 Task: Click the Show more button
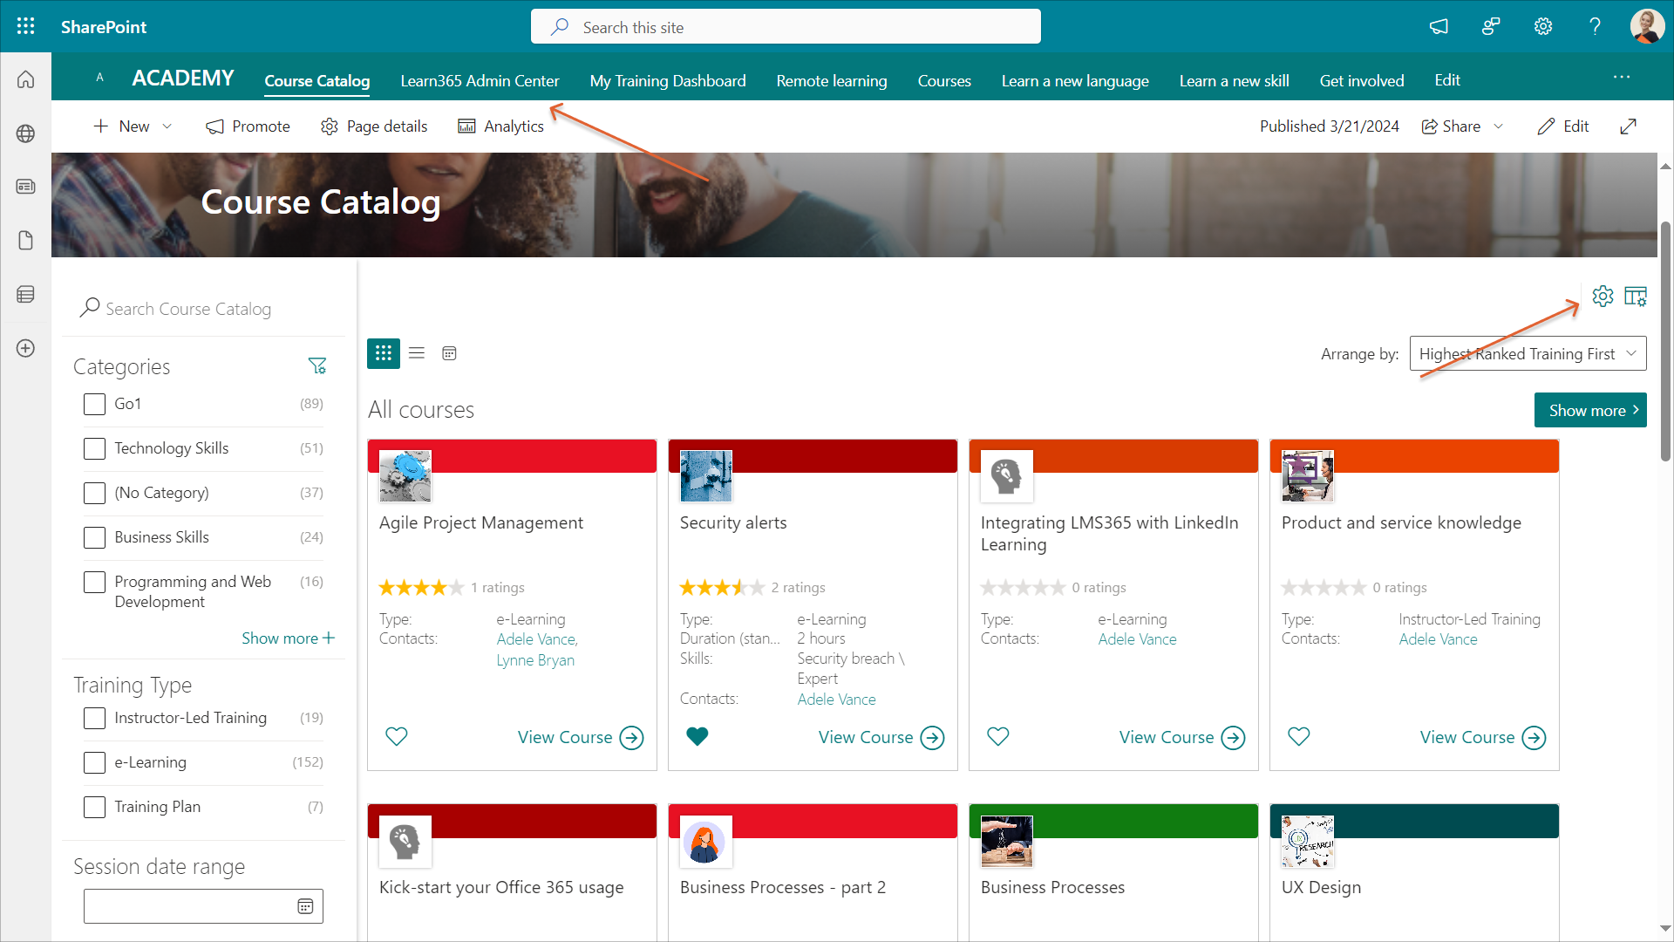pos(1589,410)
